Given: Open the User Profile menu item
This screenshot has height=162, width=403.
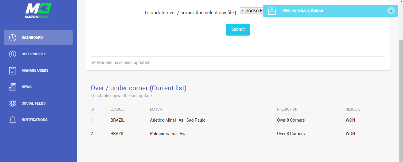Looking at the screenshot, I should coord(38,54).
